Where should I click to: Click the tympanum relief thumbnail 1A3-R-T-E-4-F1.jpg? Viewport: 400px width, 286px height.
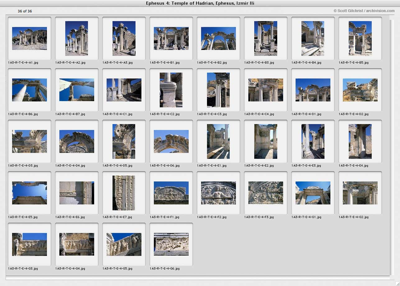tap(171, 193)
